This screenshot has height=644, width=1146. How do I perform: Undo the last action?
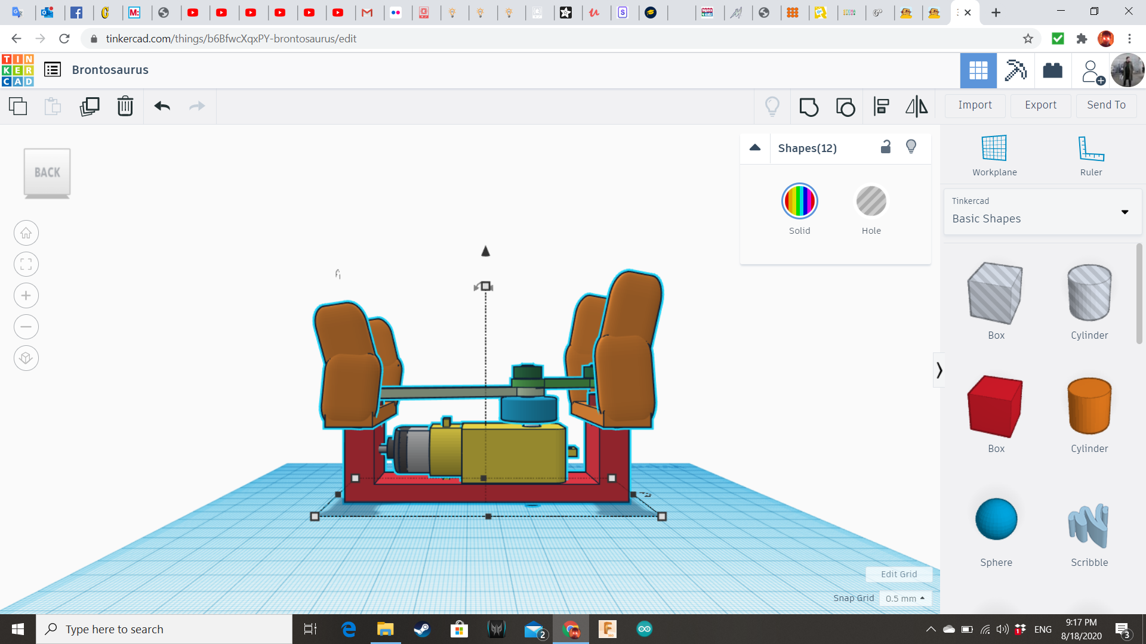point(162,106)
